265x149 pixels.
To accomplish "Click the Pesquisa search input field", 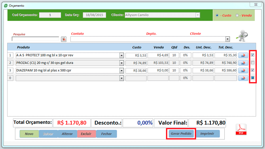I will (x=36, y=39).
